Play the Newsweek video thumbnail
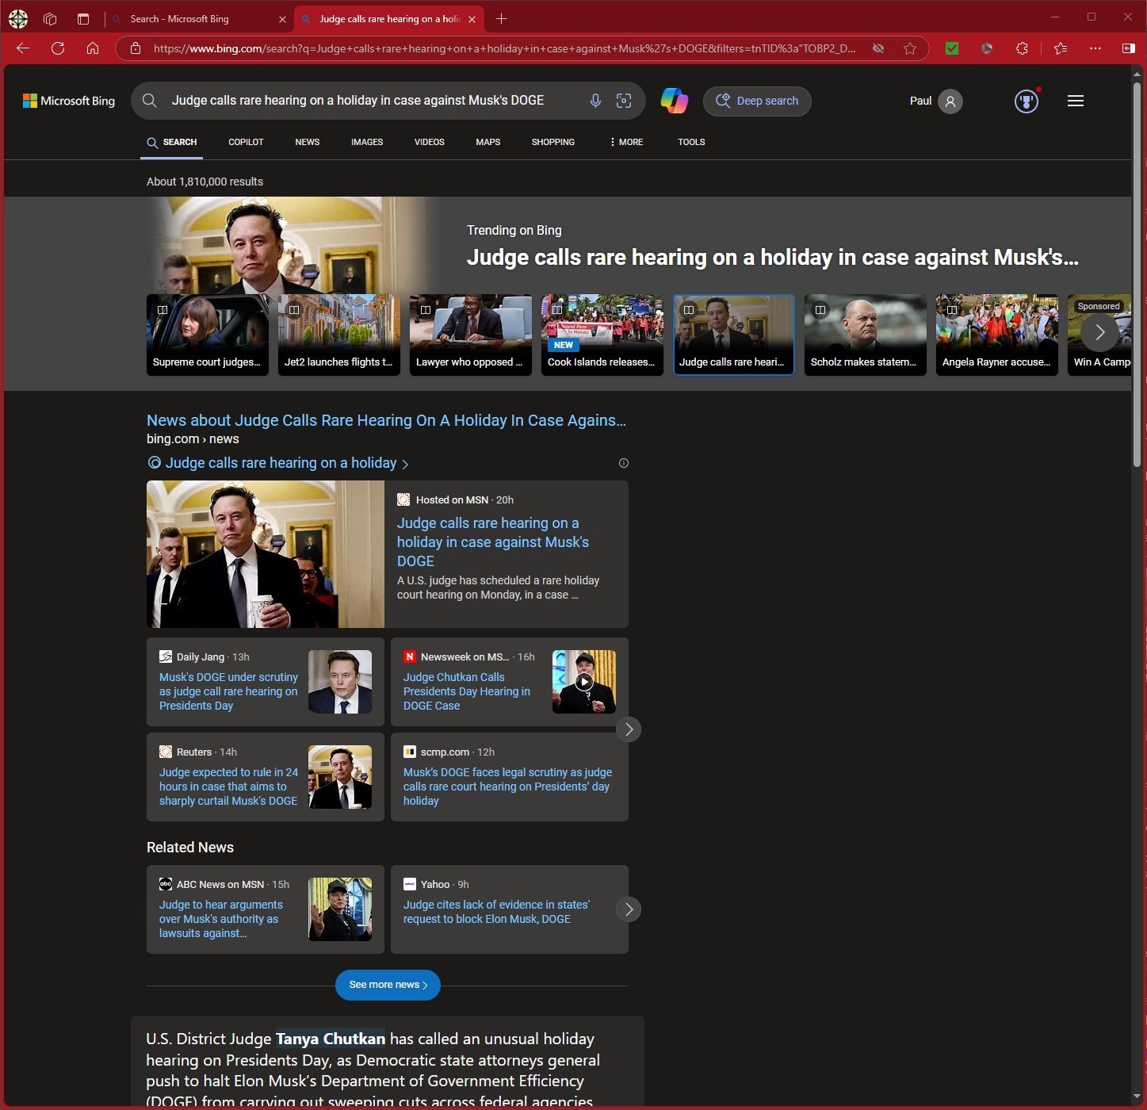This screenshot has width=1147, height=1110. (584, 682)
